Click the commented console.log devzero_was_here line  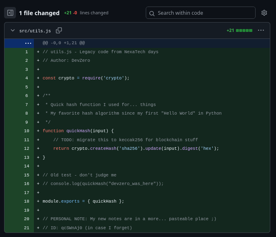click(103, 184)
